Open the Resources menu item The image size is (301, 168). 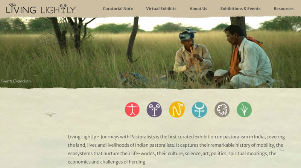pos(284,9)
